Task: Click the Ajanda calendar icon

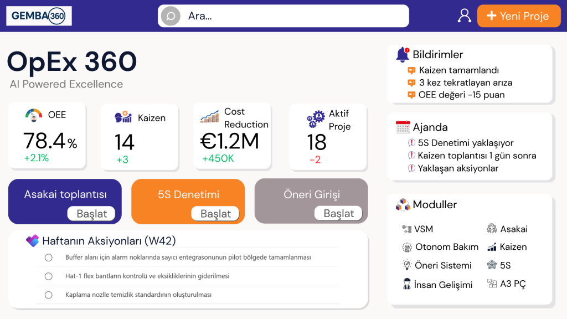Action: (403, 127)
